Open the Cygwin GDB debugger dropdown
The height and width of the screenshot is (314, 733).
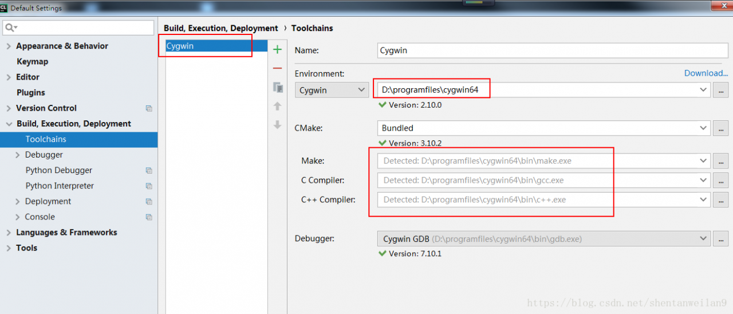703,239
